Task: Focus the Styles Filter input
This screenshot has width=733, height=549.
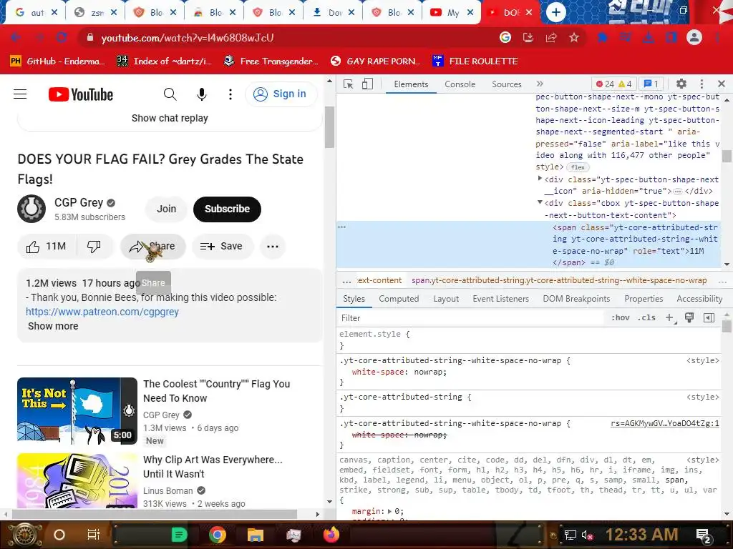Action: pyautogui.click(x=471, y=318)
